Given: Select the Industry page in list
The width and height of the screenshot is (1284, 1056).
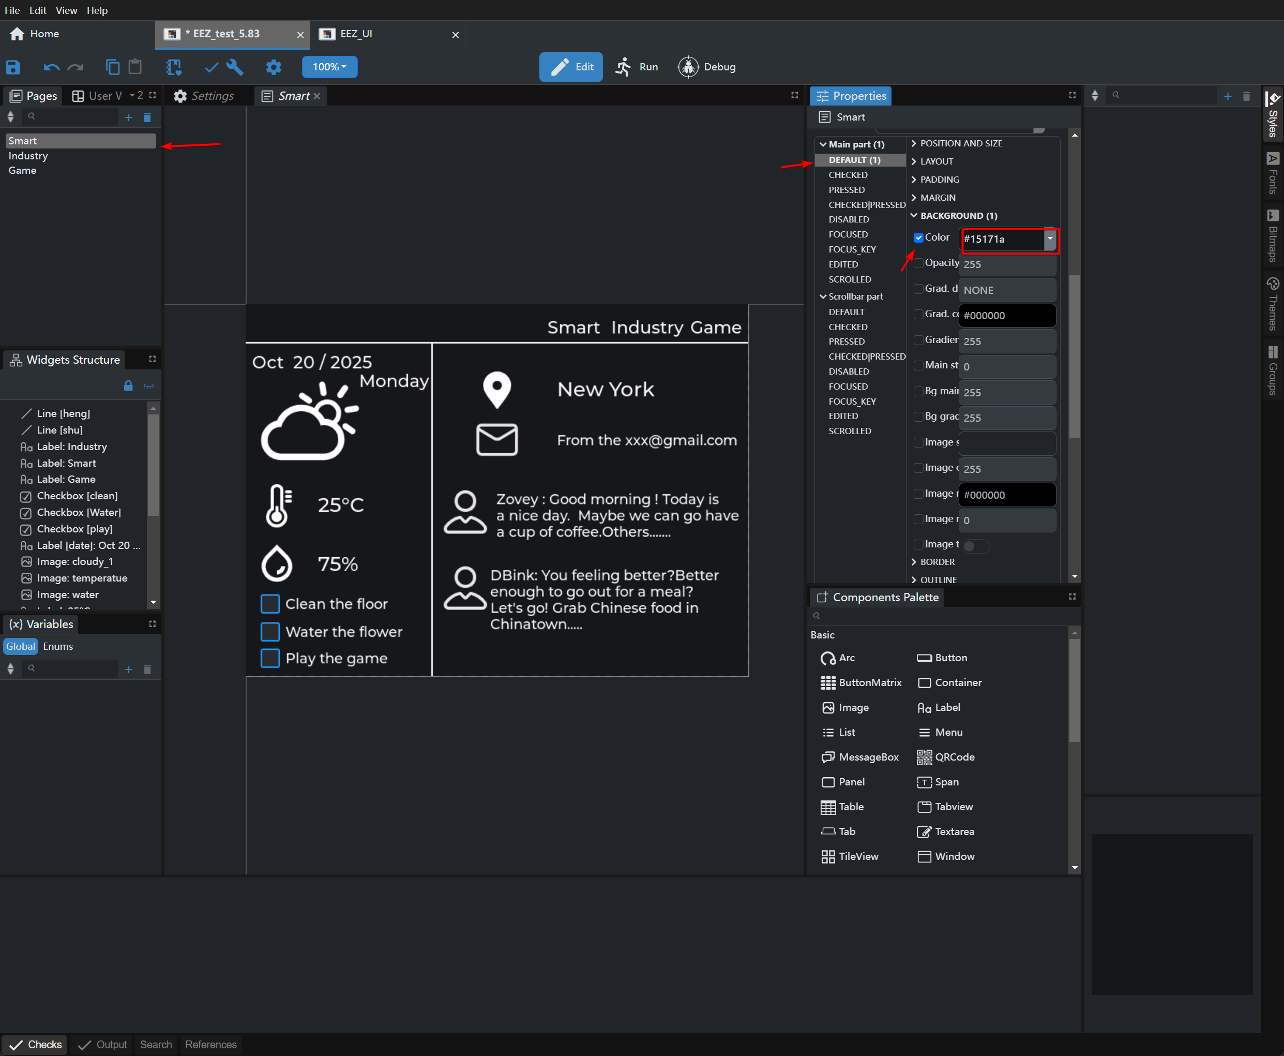Looking at the screenshot, I should pos(28,156).
